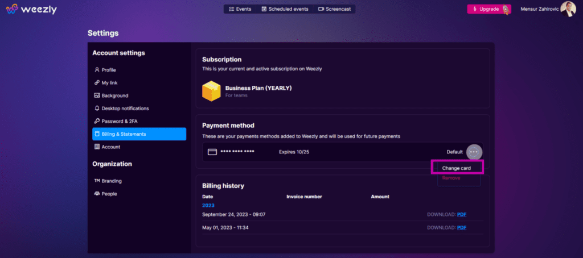This screenshot has width=583, height=258.
Task: Open Account settings item
Action: click(110, 147)
